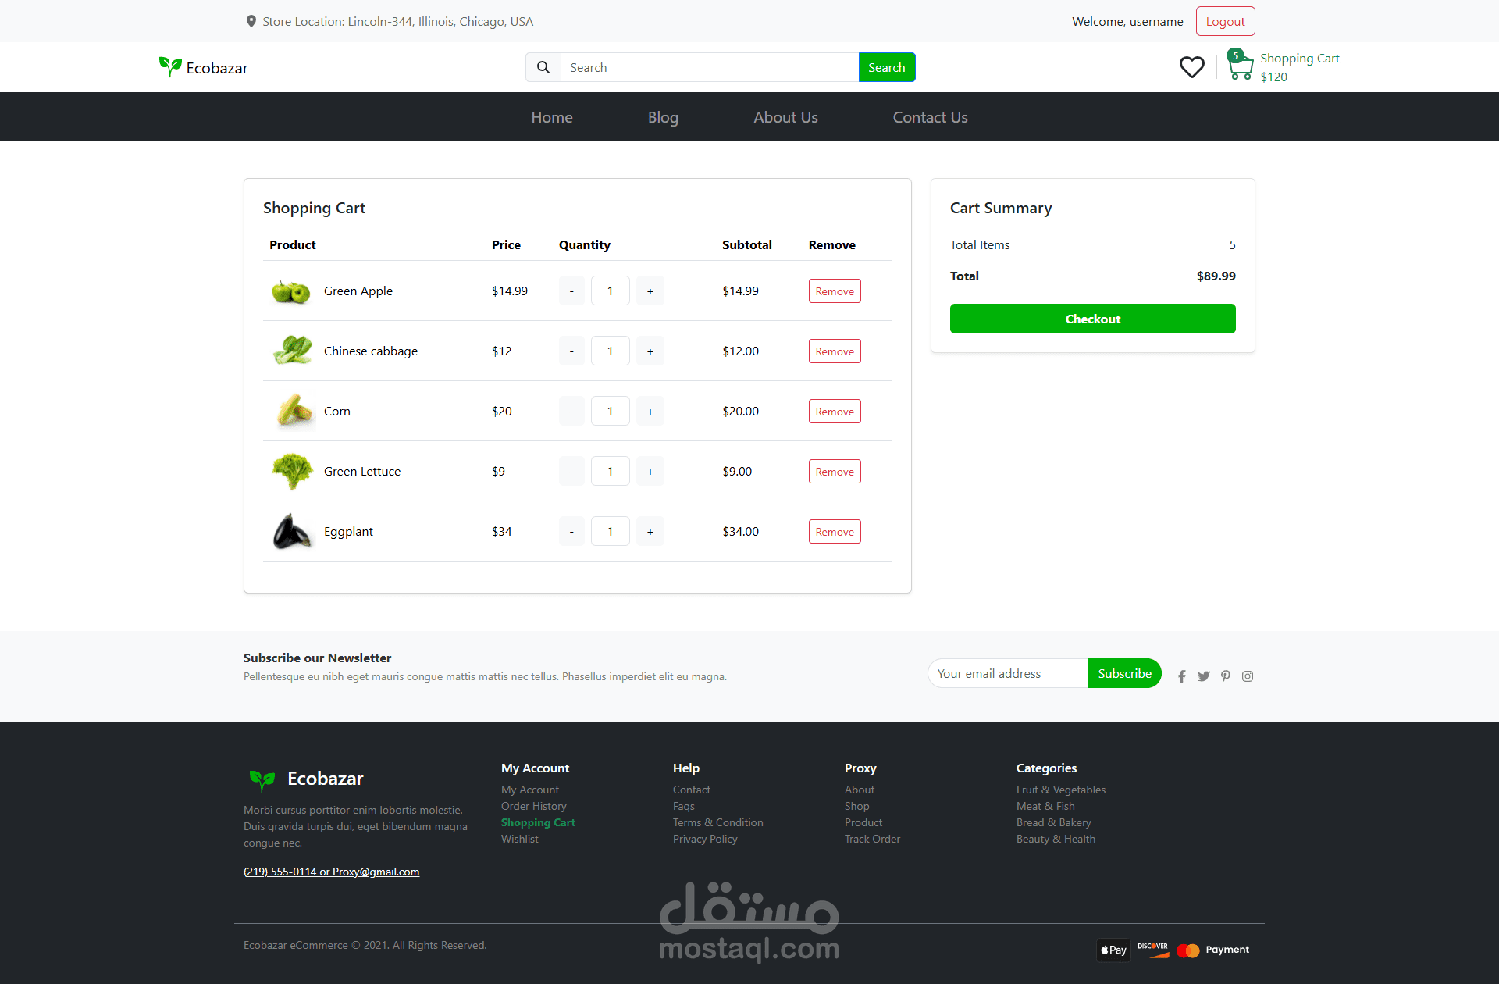The image size is (1499, 984).
Task: Click the Eggplant product thumbnail
Action: [292, 532]
